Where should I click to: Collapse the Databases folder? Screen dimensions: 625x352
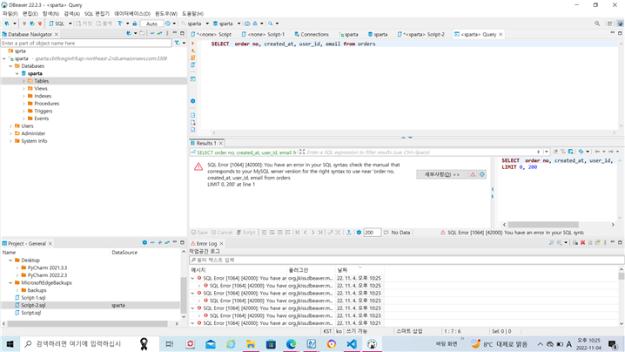click(x=10, y=66)
